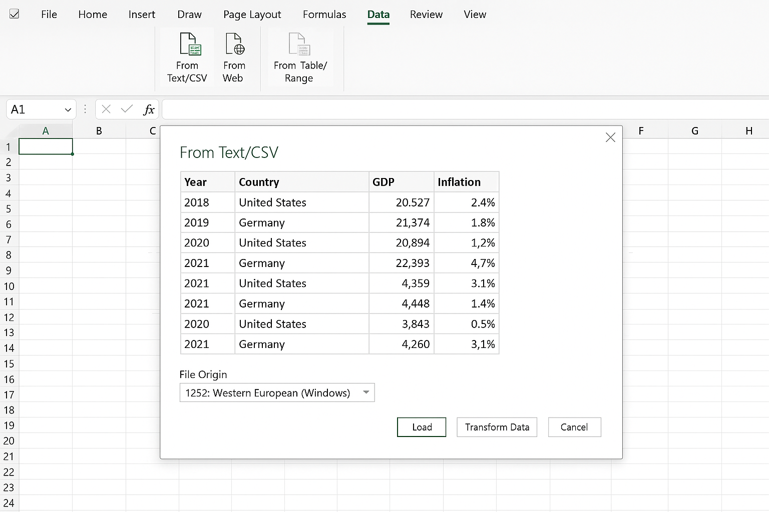
Task: Select the Data tab
Action: 378,14
